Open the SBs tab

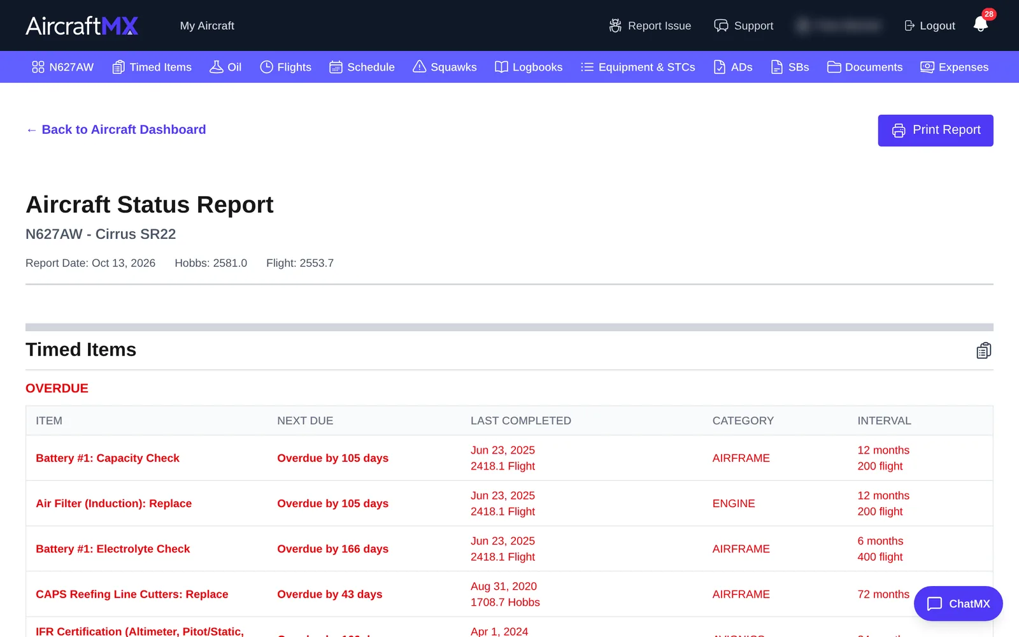[x=790, y=67]
